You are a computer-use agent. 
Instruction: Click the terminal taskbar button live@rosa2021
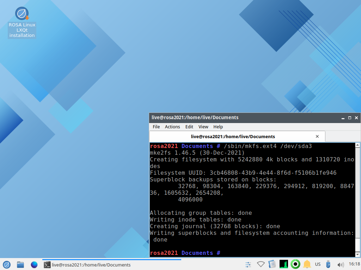coord(111,265)
